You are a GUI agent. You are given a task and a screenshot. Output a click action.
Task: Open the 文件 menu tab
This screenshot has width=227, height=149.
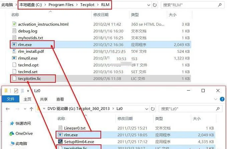click(10, 99)
